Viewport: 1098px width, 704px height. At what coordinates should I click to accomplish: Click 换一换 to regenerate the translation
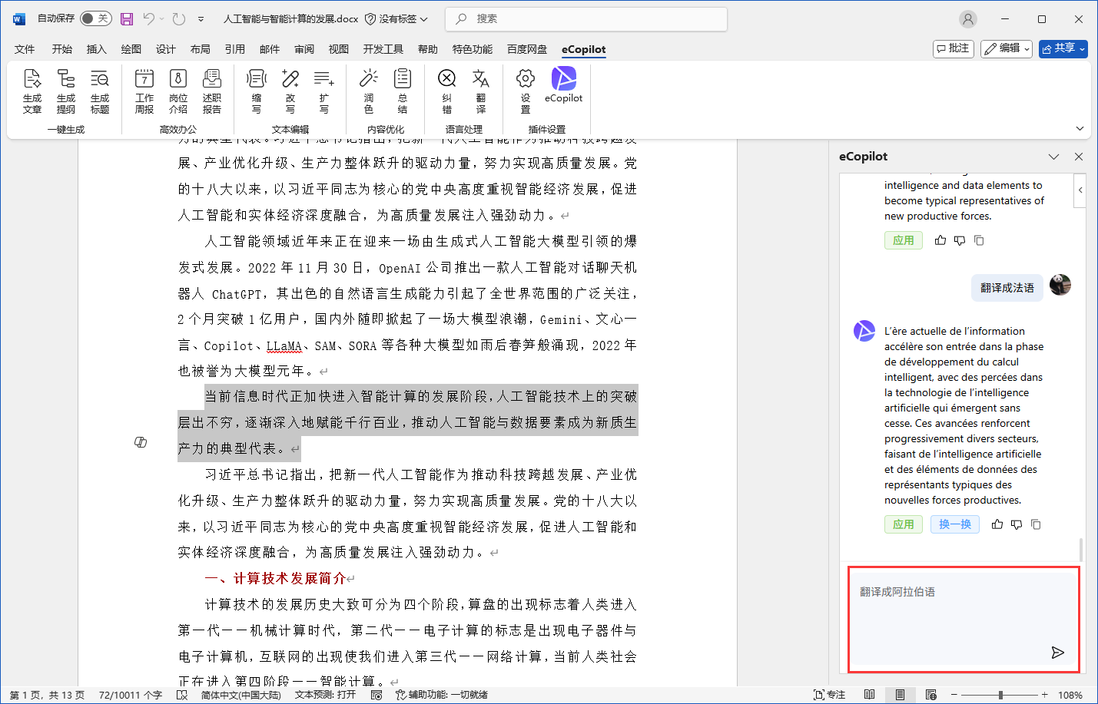[x=954, y=524]
